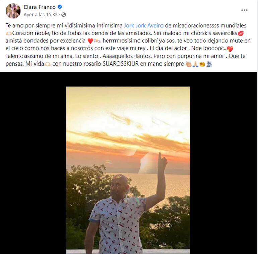Open Clara Franco's profile picture
Screen dimensions: 258x254
pyautogui.click(x=13, y=11)
